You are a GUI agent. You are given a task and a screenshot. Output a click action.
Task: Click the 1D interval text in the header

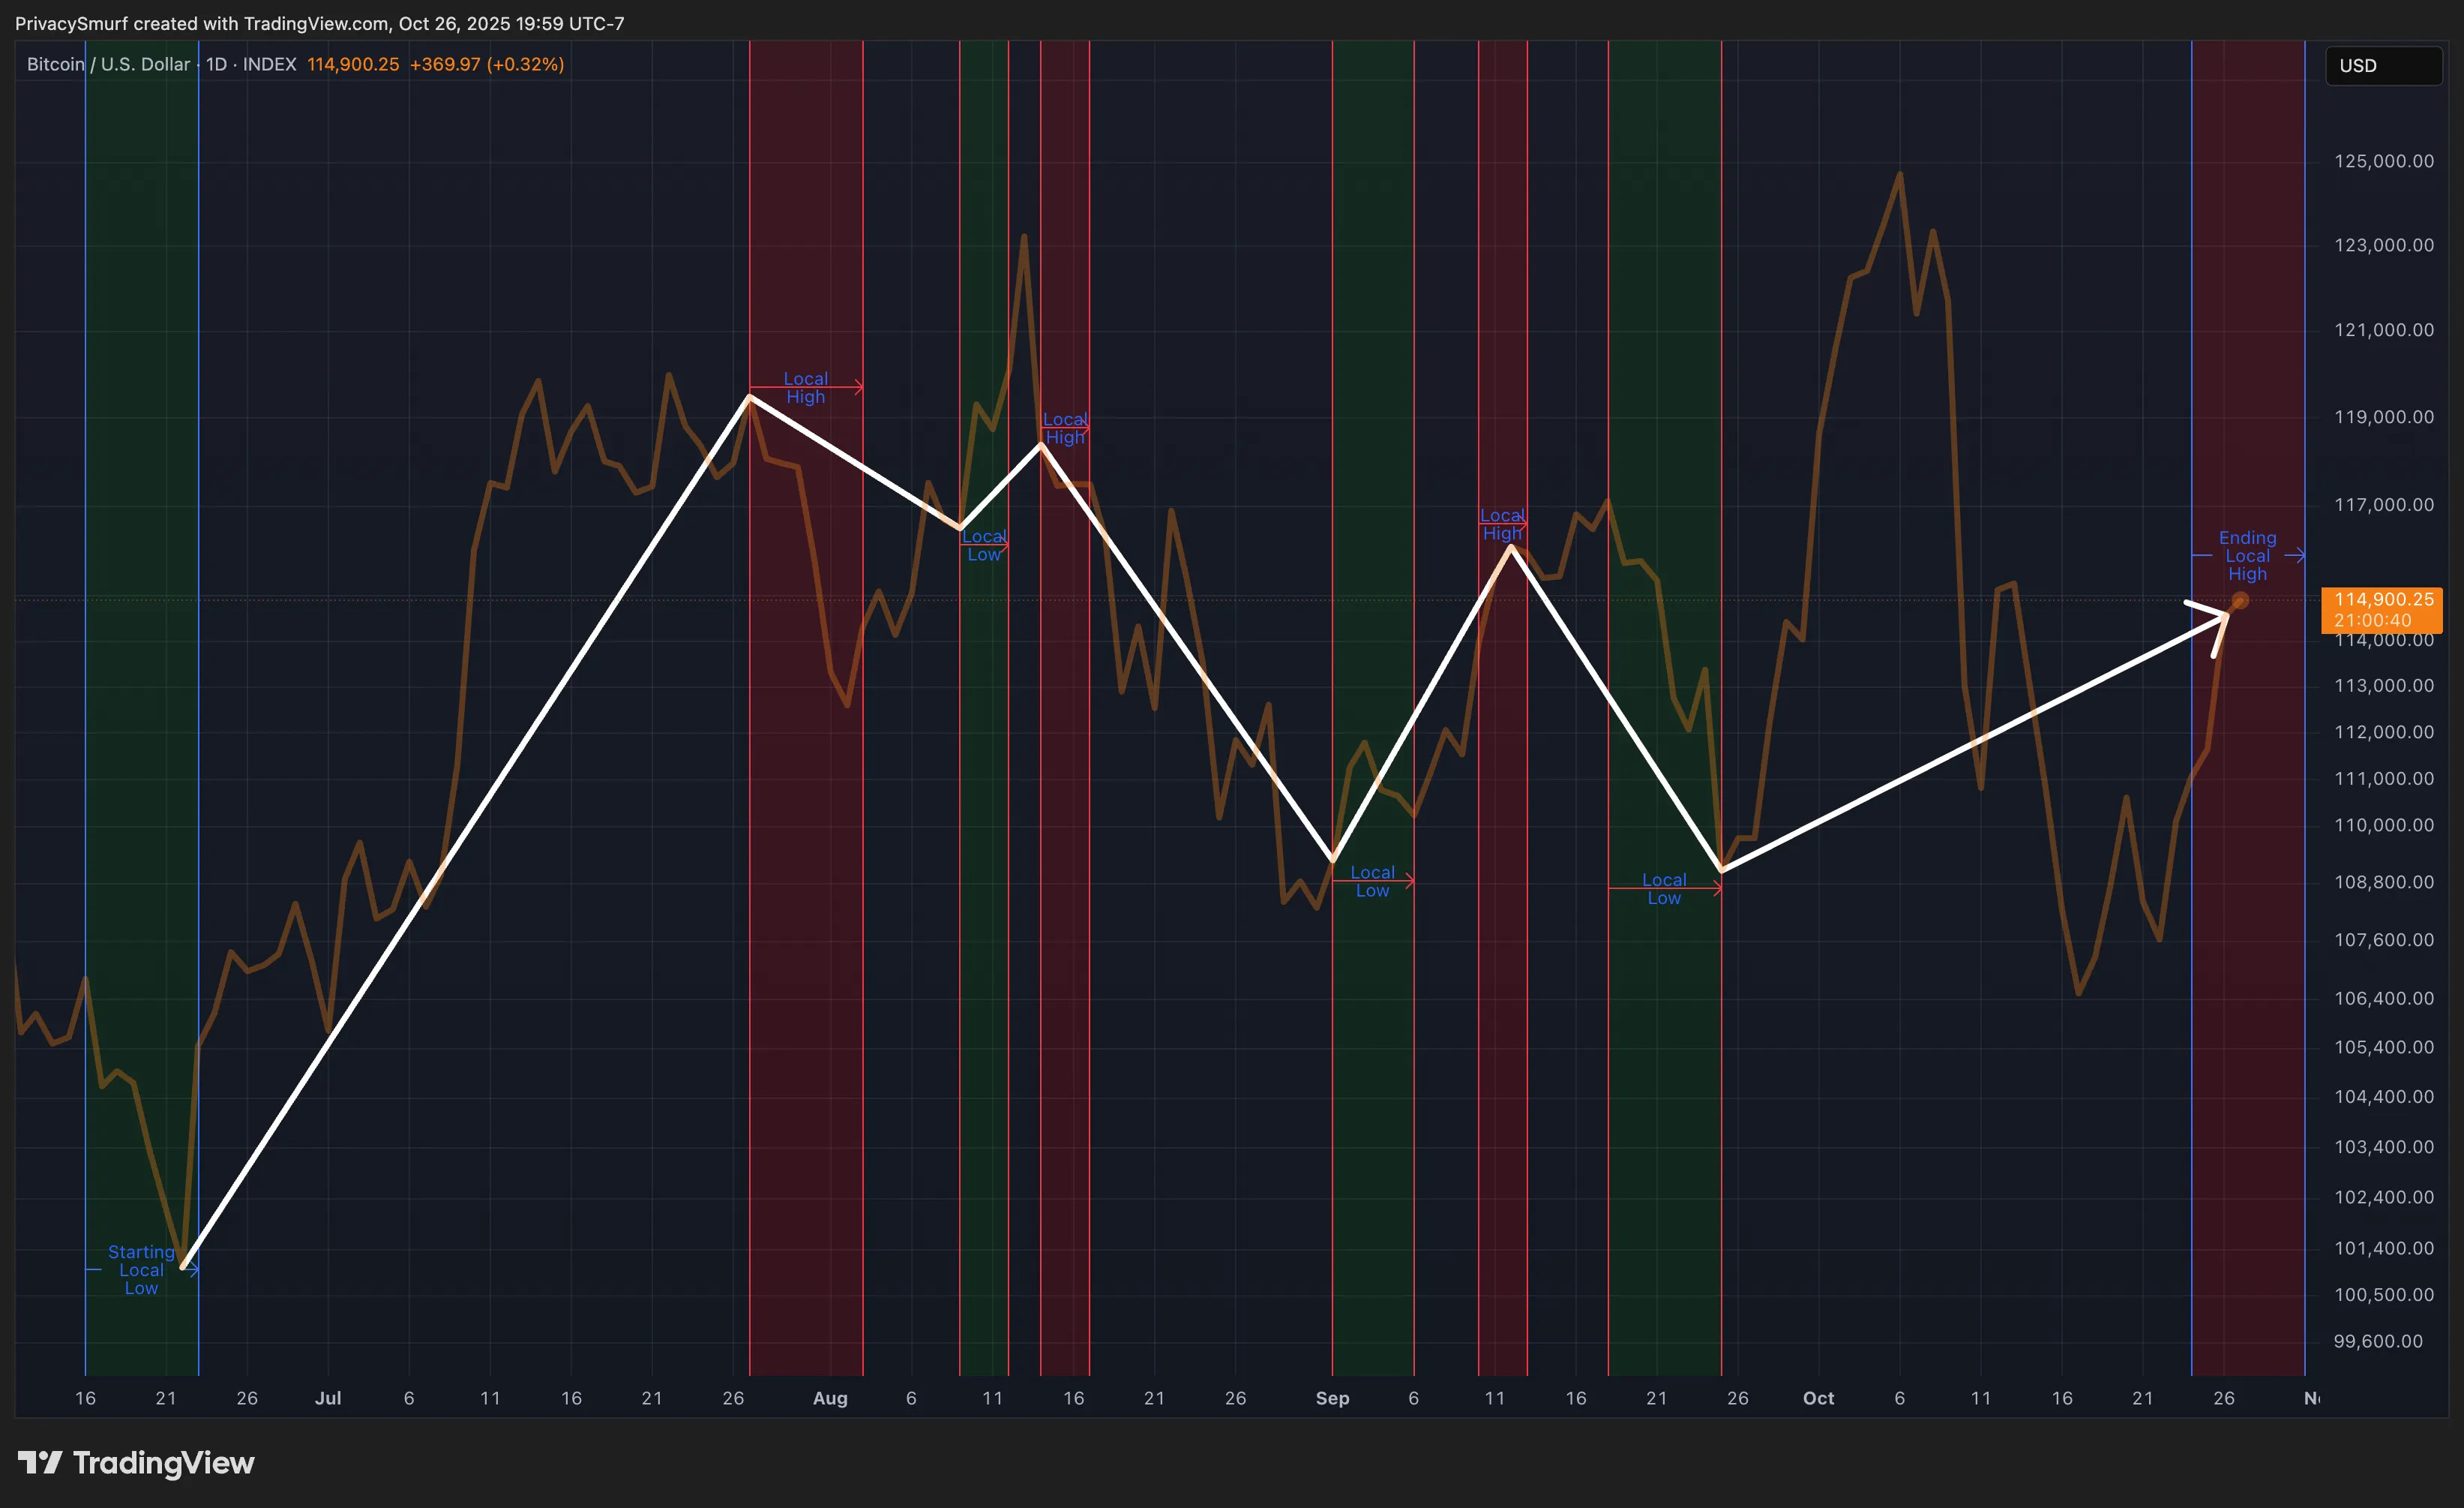216,64
